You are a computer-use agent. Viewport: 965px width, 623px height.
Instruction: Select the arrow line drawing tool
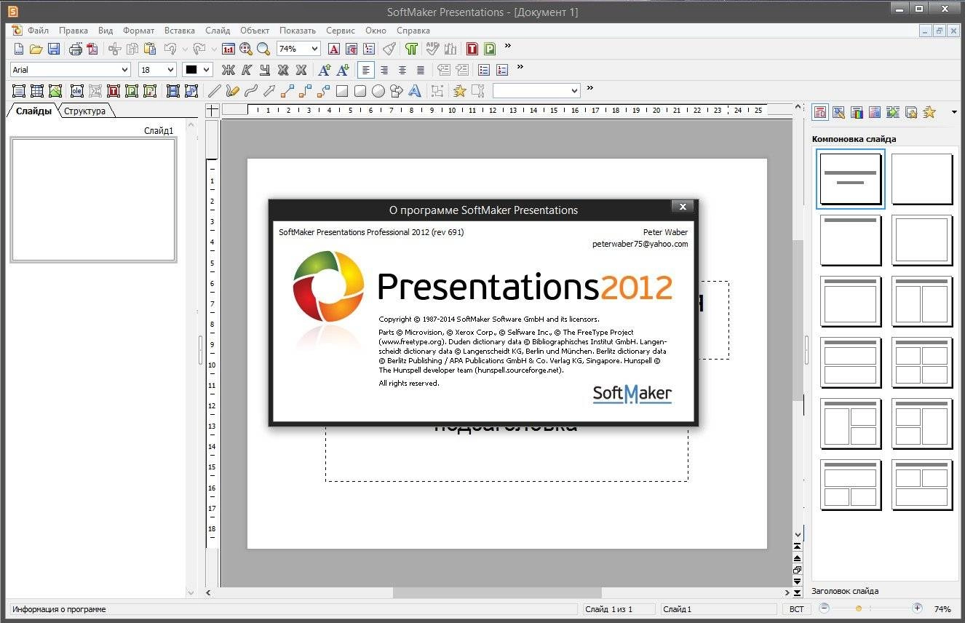pyautogui.click(x=269, y=91)
